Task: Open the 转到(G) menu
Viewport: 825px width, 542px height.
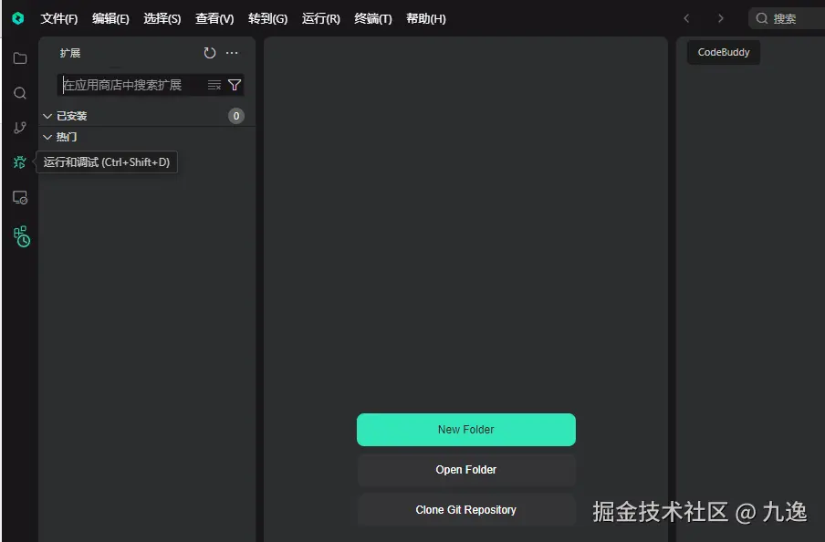Action: point(267,18)
